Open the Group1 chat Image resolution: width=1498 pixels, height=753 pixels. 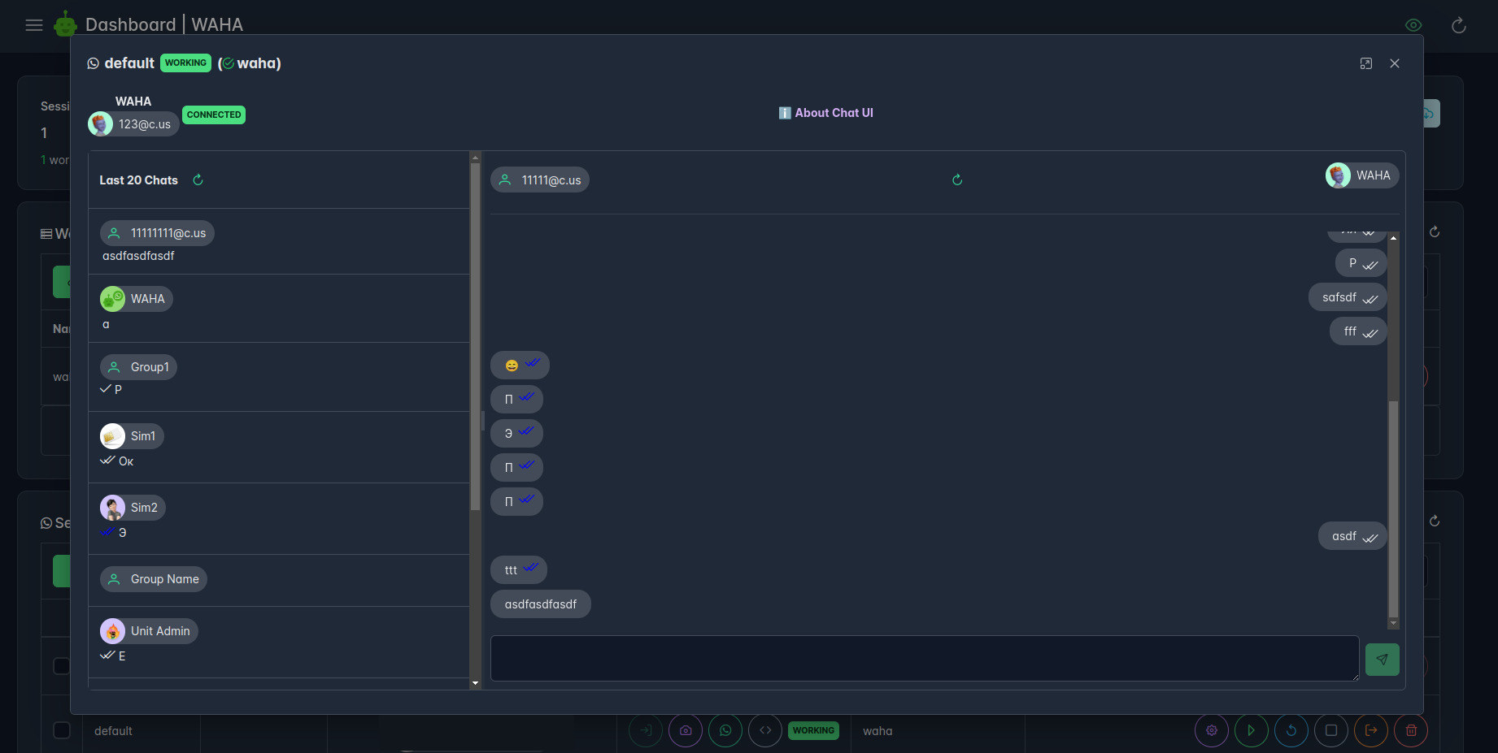279,377
